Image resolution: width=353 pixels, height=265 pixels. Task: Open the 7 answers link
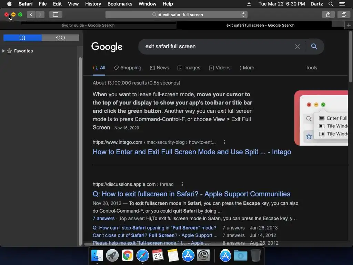(103, 218)
